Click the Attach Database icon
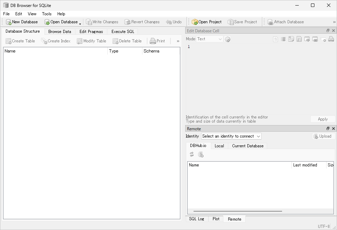 click(x=270, y=22)
